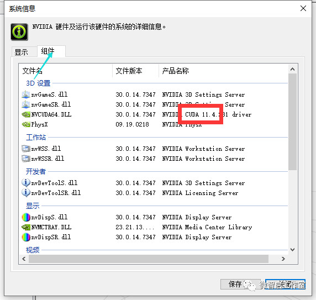The height and width of the screenshot is (300, 316).
Task: Click the 保存 button
Action: coord(241,284)
